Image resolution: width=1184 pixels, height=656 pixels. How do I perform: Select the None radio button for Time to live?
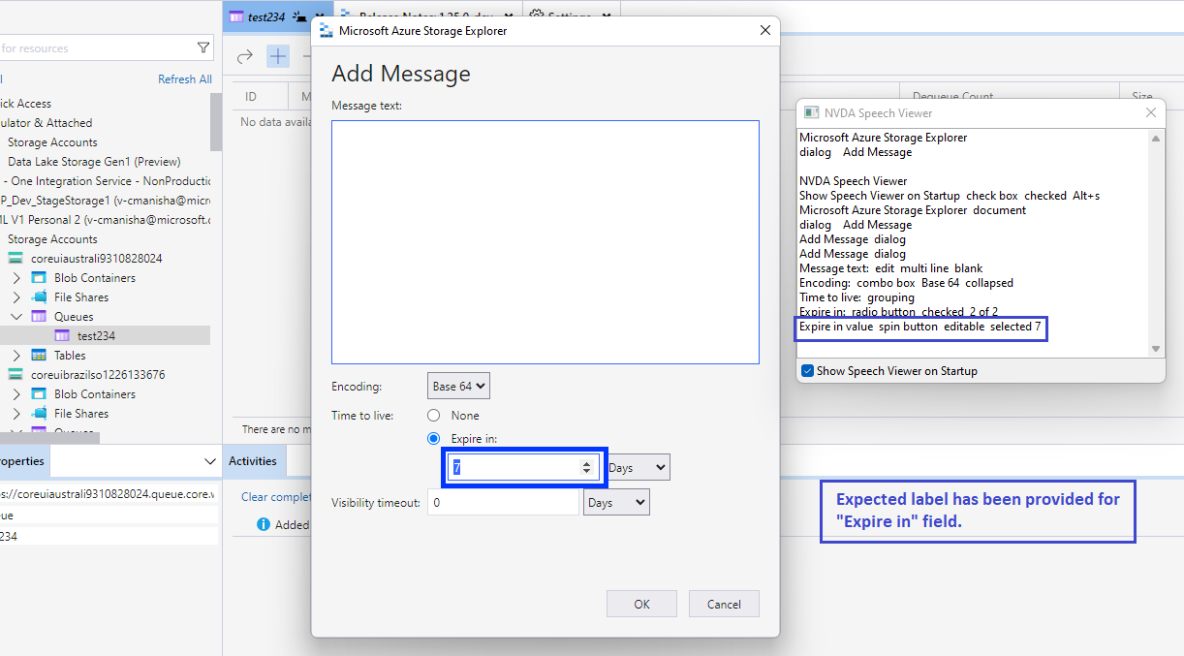(x=433, y=415)
